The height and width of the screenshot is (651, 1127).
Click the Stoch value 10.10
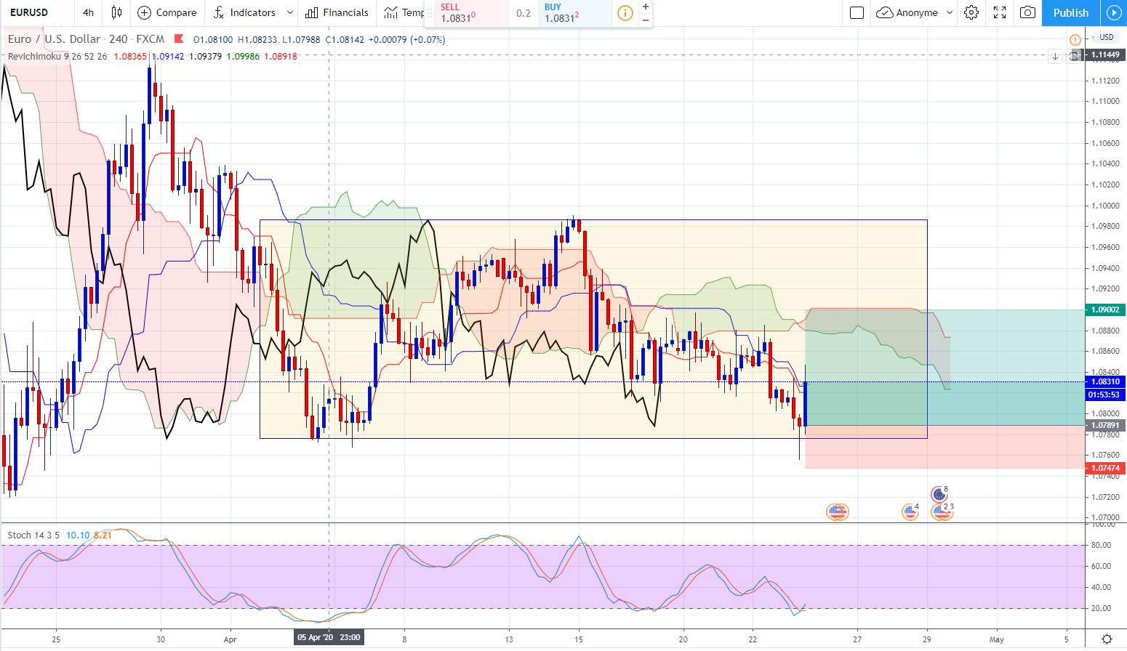point(78,535)
